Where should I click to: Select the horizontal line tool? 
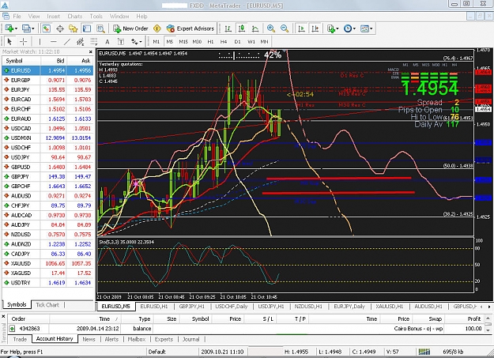54,42
